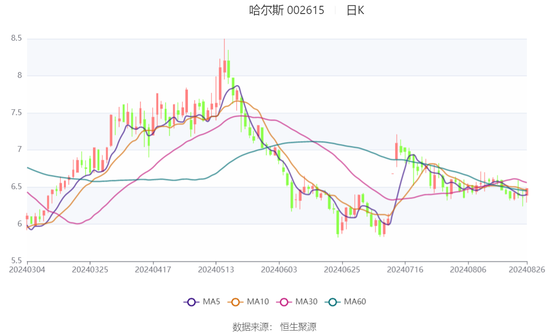Select the 20240513 date axis marker
The height and width of the screenshot is (333, 549).
tap(216, 270)
